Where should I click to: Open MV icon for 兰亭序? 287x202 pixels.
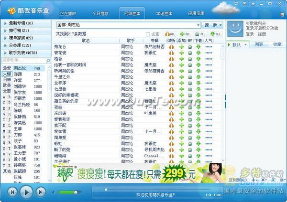click(190, 83)
